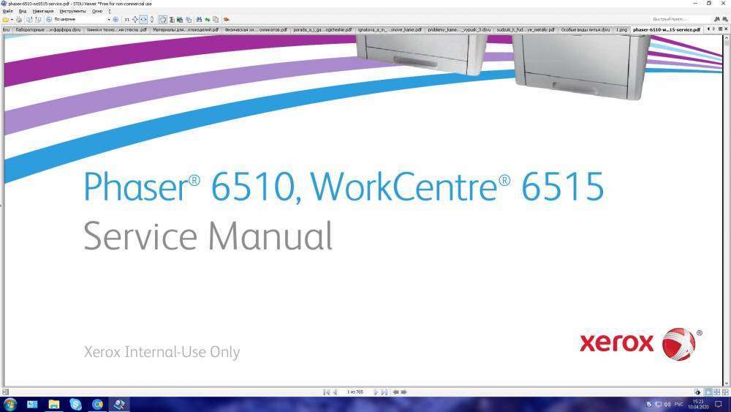Click the Skype icon in taskbar

point(75,404)
